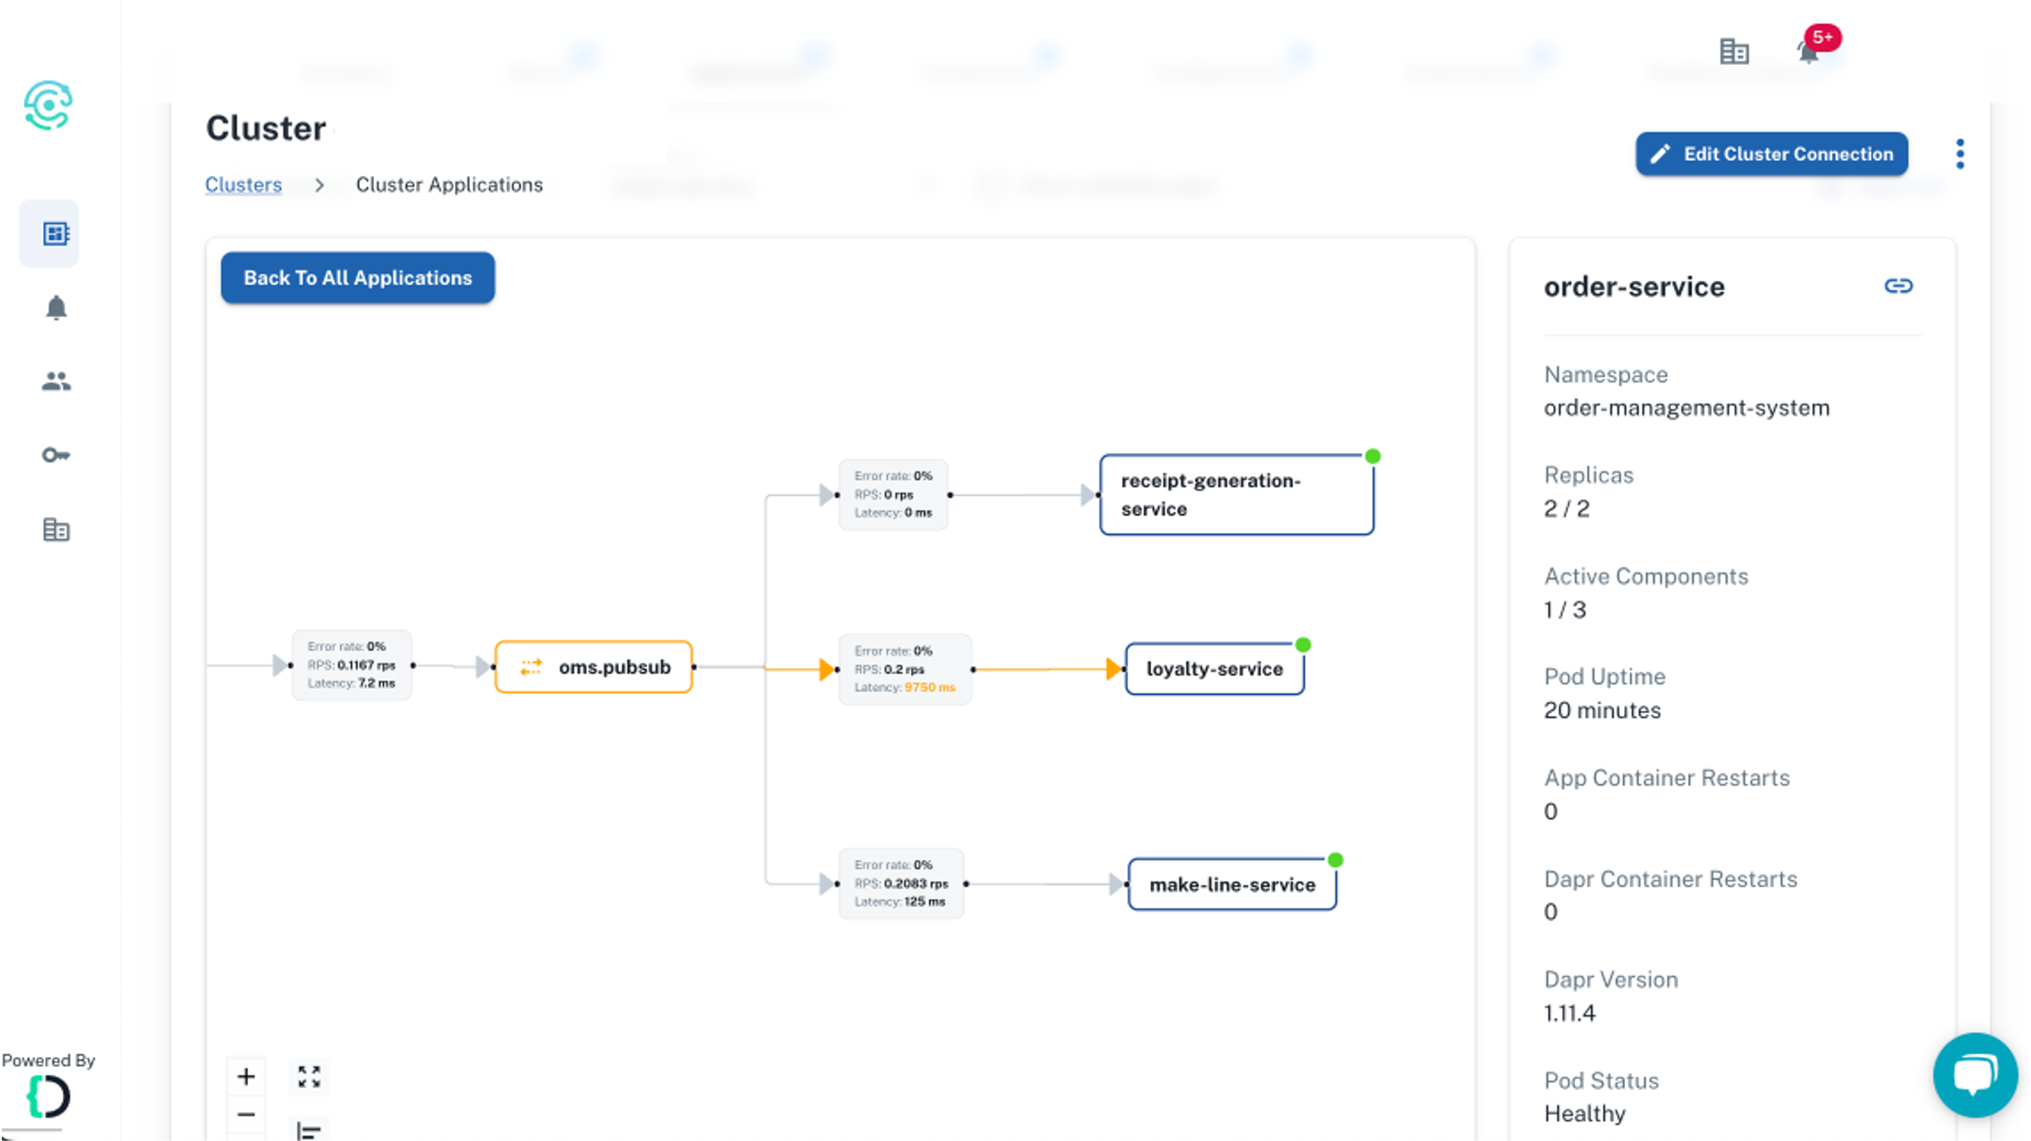Image resolution: width=2031 pixels, height=1141 pixels.
Task: Zoom out the graph with minus button
Action: pyautogui.click(x=246, y=1114)
